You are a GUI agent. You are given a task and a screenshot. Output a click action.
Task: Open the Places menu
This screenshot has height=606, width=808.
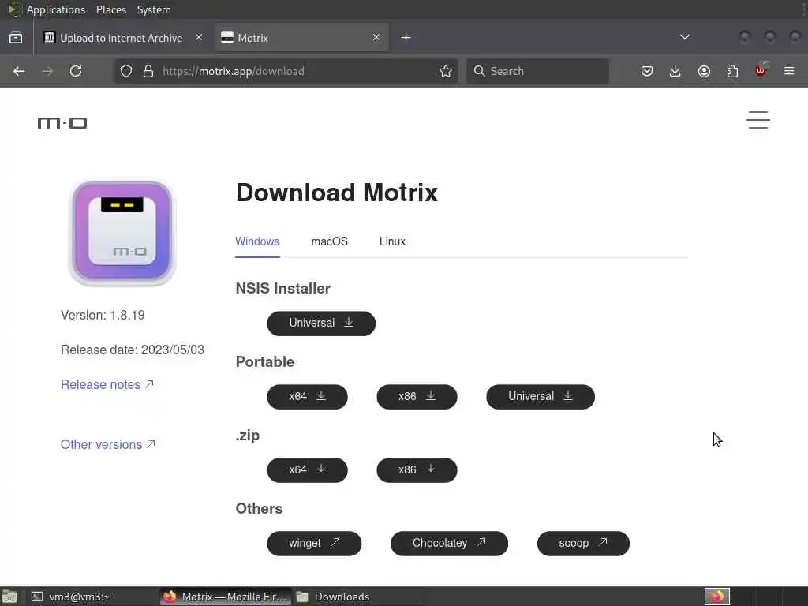(x=110, y=9)
